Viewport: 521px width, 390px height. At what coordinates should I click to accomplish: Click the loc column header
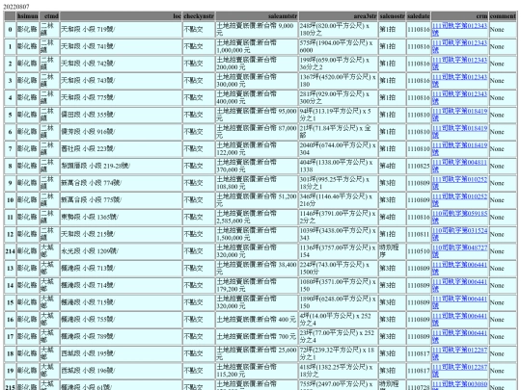coord(121,16)
